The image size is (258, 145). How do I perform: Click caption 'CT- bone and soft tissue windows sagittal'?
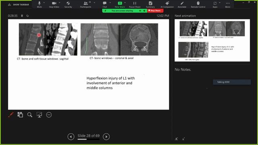click(x=43, y=59)
